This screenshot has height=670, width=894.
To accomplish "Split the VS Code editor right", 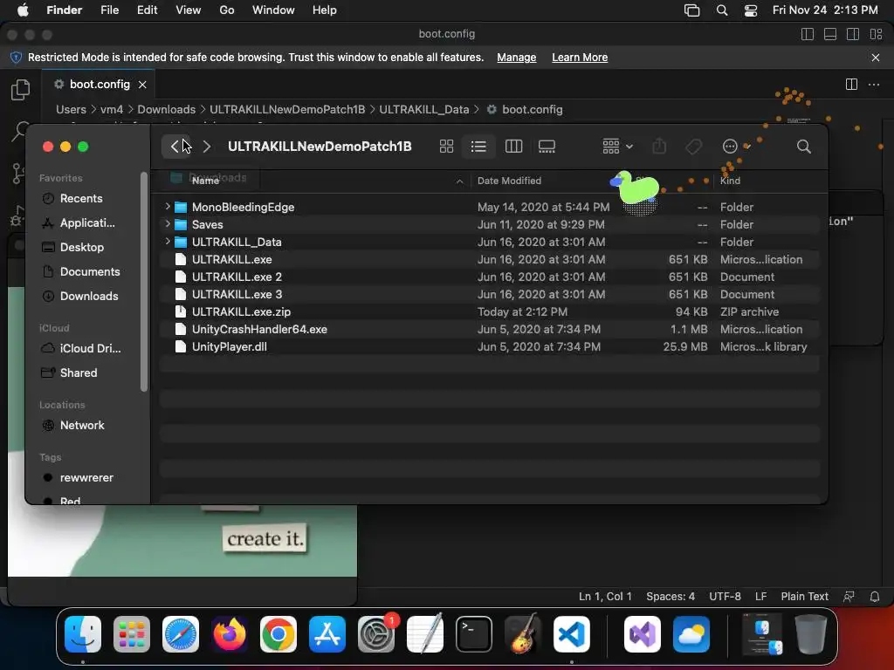I will point(851,85).
